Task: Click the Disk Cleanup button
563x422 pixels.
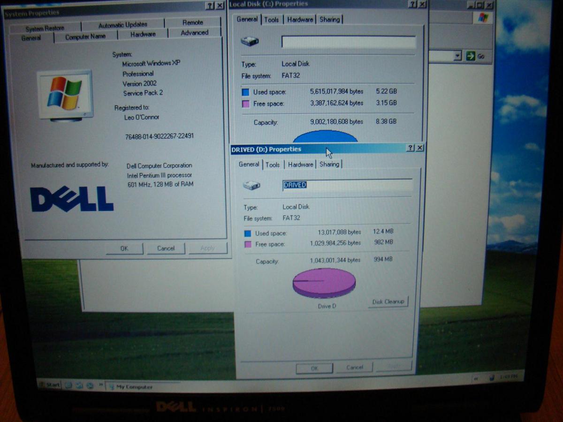Action: (388, 302)
